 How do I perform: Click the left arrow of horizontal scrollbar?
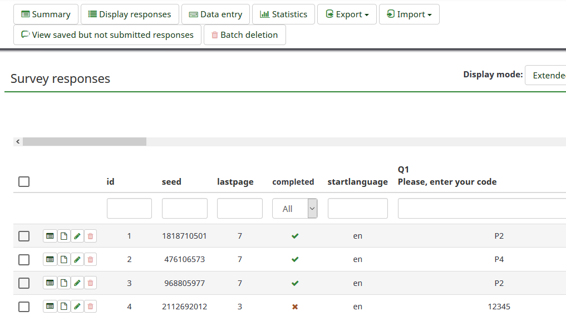(x=18, y=142)
